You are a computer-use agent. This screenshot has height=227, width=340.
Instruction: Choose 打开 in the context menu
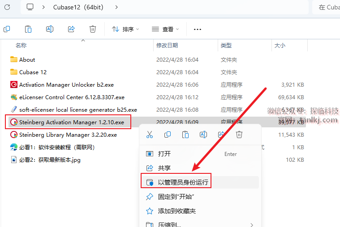click(199, 154)
